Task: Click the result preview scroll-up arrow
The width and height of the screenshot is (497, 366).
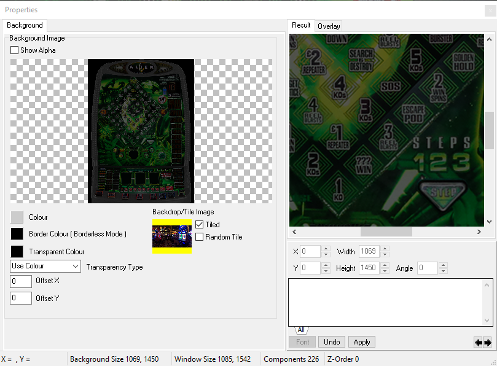Action: coord(490,39)
